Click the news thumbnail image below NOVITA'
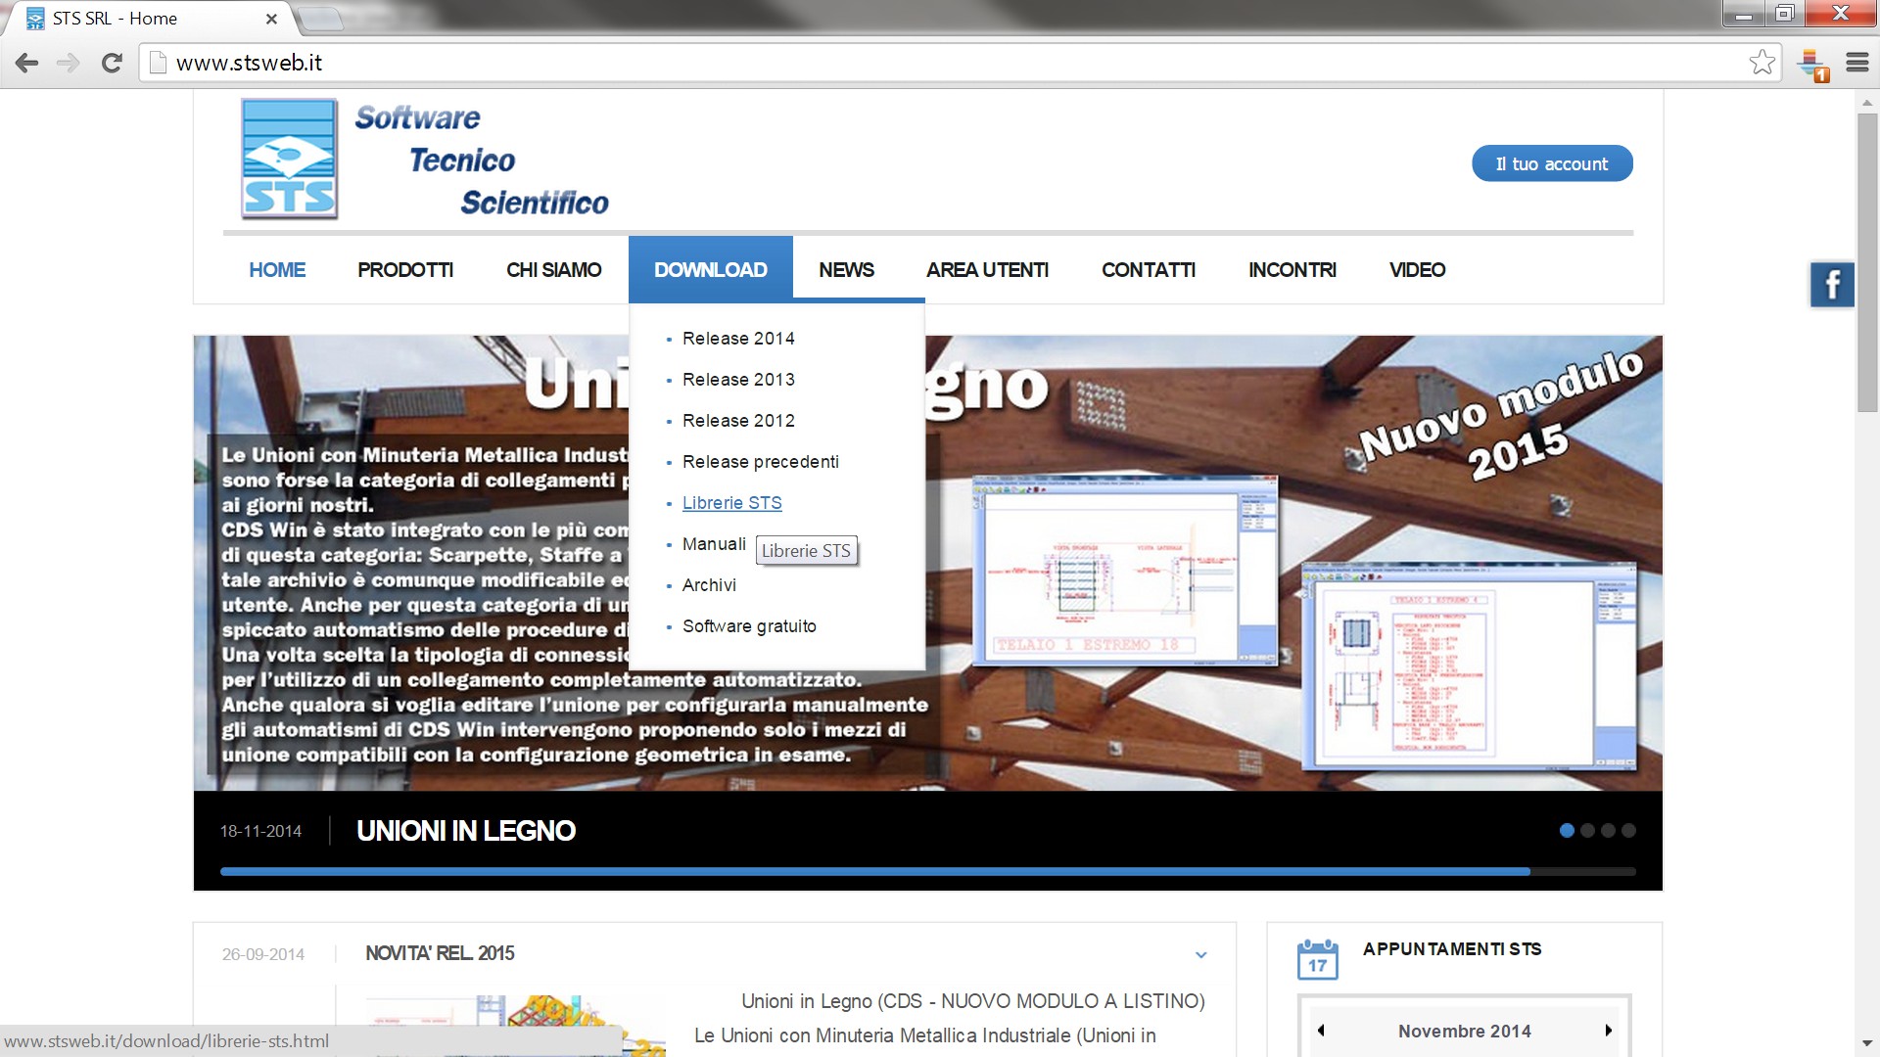Screen dimensions: 1880x1057 [515, 1025]
